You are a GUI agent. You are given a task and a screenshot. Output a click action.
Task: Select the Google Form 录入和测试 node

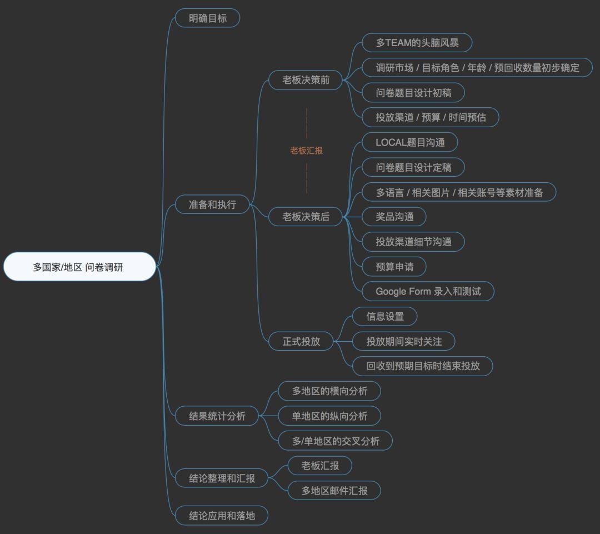pos(428,291)
